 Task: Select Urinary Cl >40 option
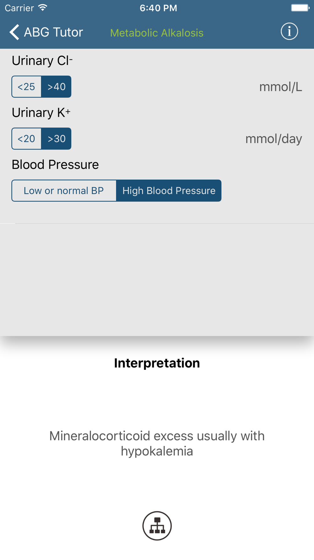point(56,87)
